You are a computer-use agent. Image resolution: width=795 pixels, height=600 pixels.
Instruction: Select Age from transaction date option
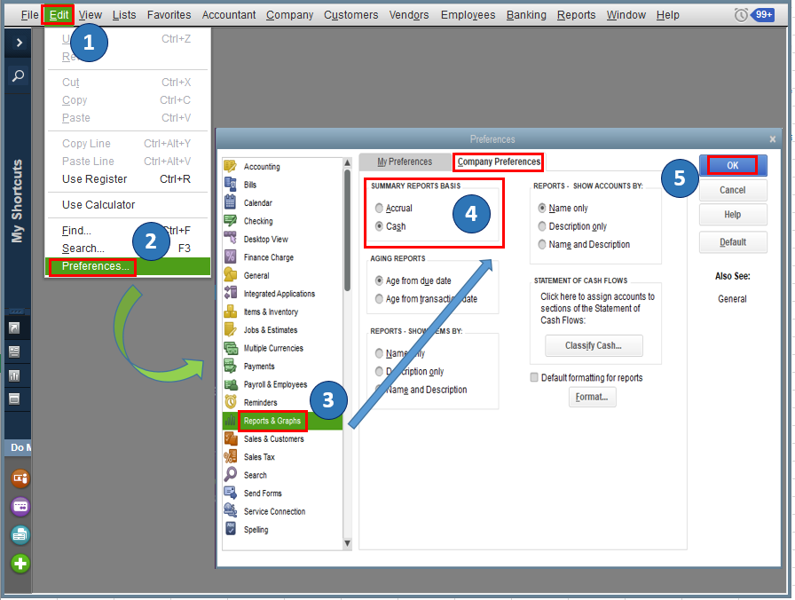pos(426,299)
